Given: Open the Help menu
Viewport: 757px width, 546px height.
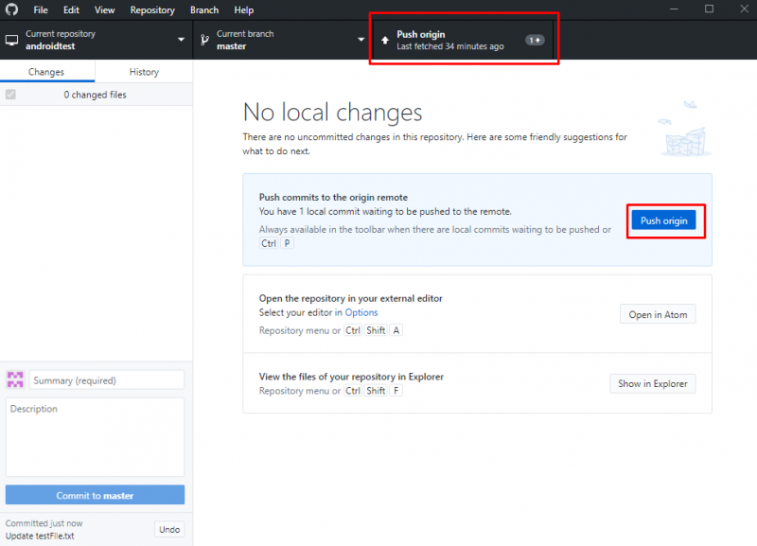Looking at the screenshot, I should (x=244, y=9).
